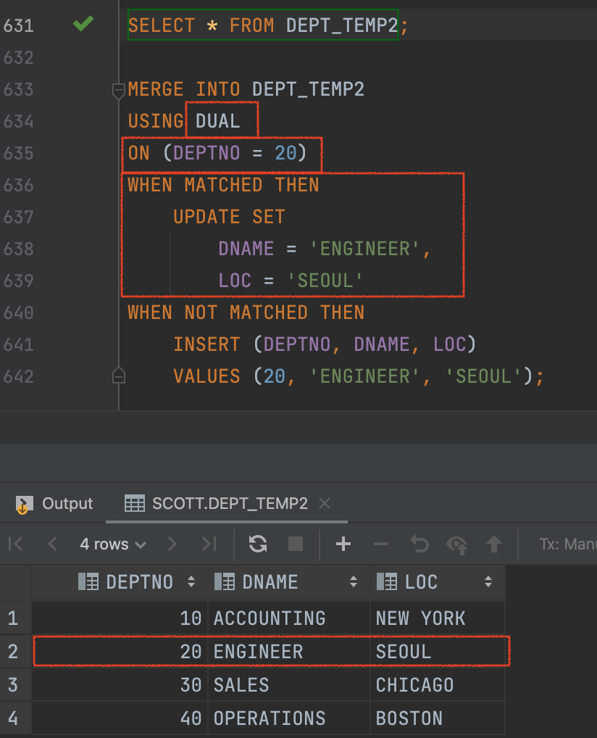Viewport: 597px width, 738px height.
Task: Sort by the LOC column
Action: point(488,581)
